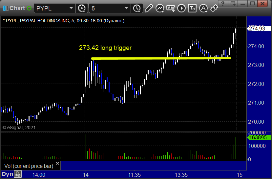Open the window options dropdown button
The image size is (272, 179).
click(x=233, y=4)
